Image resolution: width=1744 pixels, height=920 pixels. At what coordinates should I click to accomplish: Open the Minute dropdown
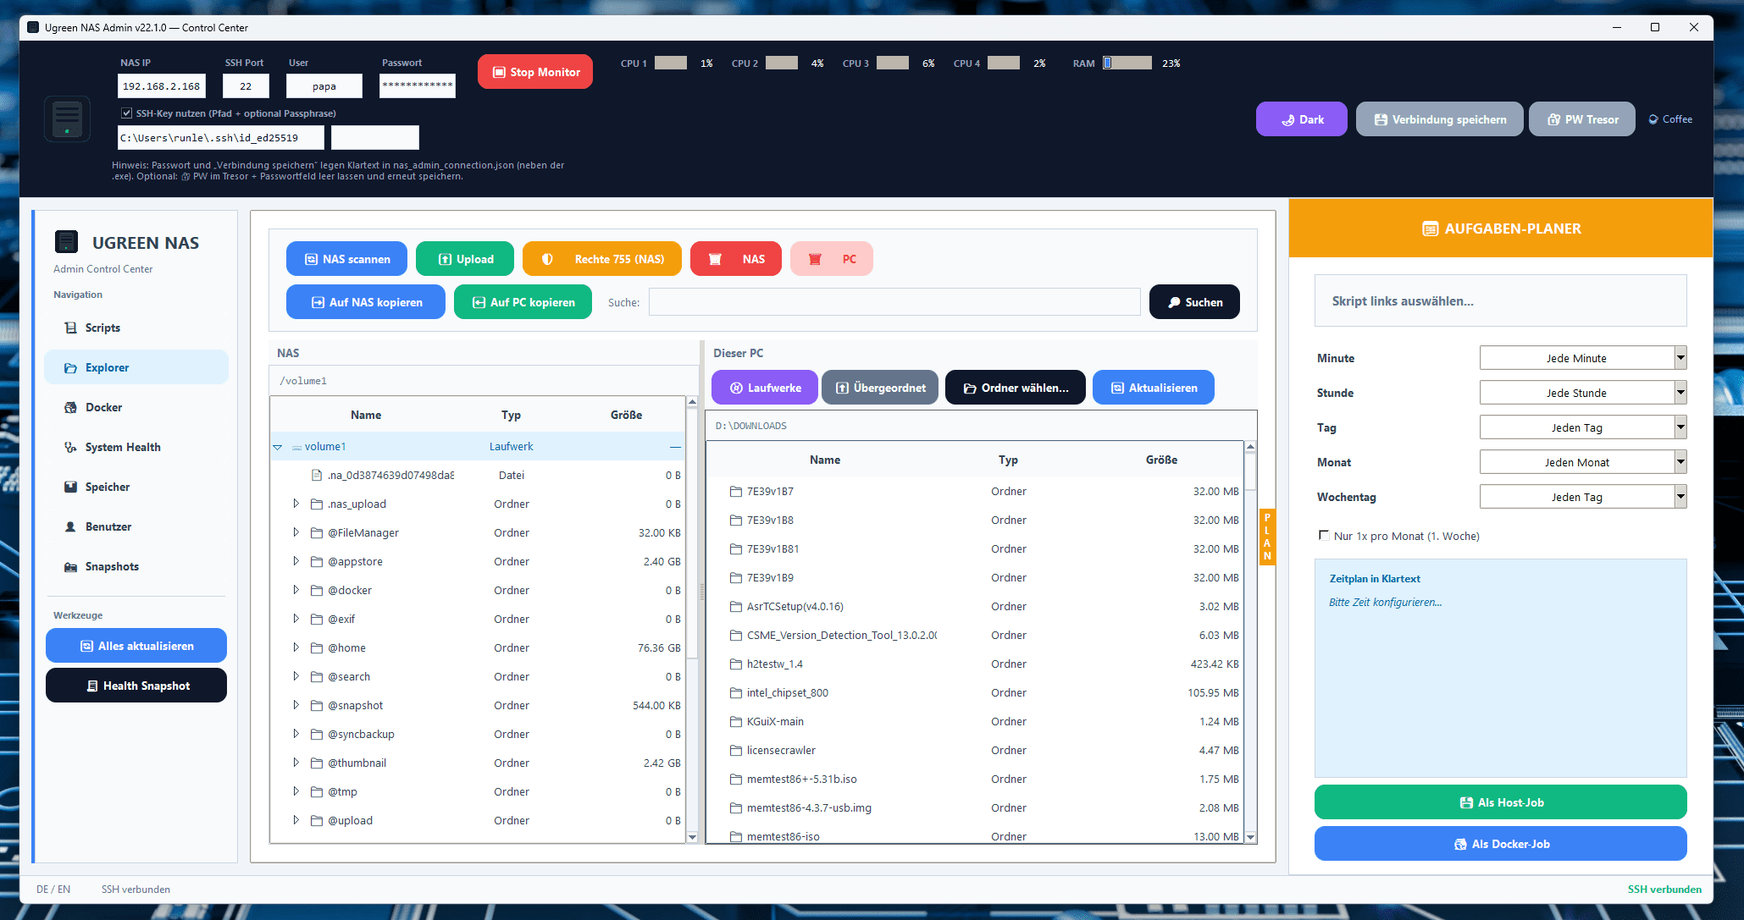[1582, 358]
